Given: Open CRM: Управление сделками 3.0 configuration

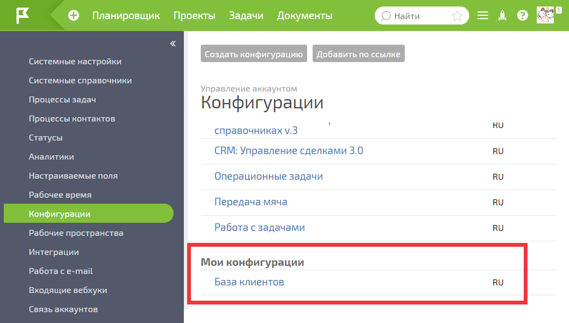Looking at the screenshot, I should click(x=289, y=151).
